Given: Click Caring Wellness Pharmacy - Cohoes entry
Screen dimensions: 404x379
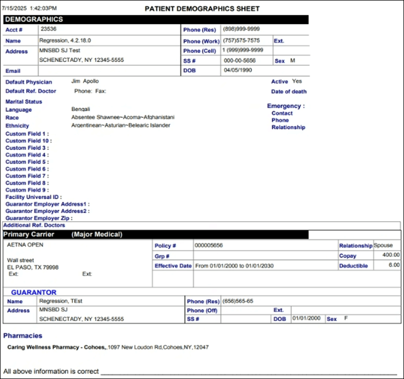Looking at the screenshot, I should 57,347.
